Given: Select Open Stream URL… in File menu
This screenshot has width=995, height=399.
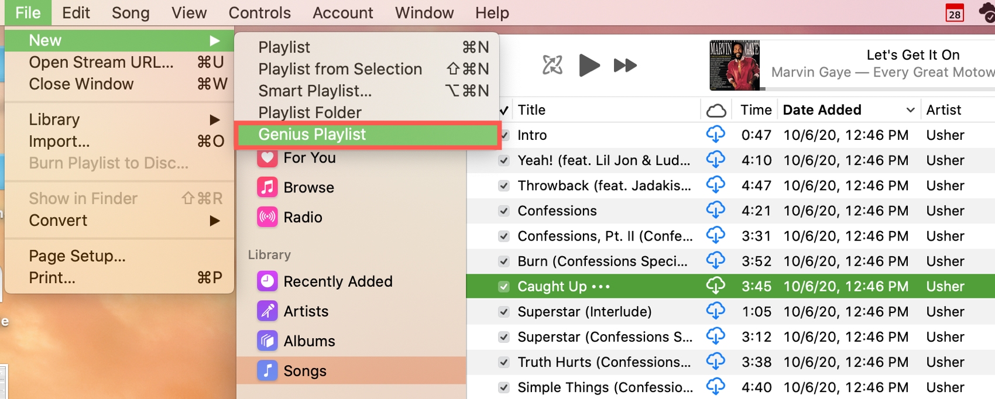Looking at the screenshot, I should [119, 62].
